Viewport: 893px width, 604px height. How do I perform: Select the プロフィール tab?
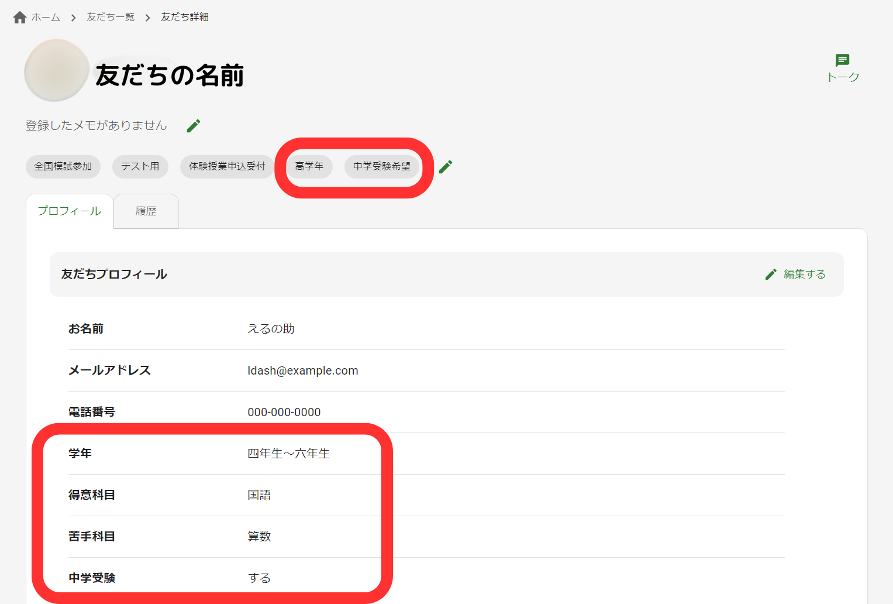click(69, 211)
